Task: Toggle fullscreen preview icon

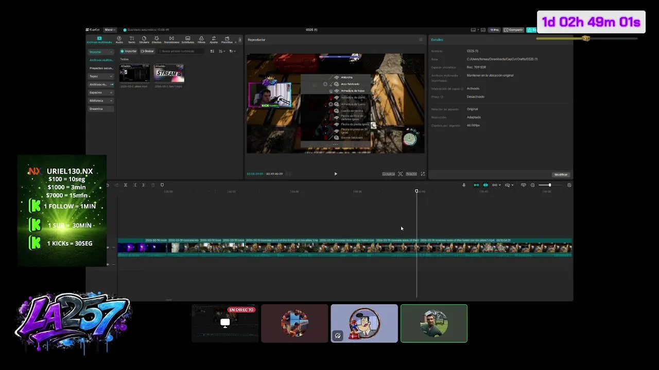Action: pos(423,174)
